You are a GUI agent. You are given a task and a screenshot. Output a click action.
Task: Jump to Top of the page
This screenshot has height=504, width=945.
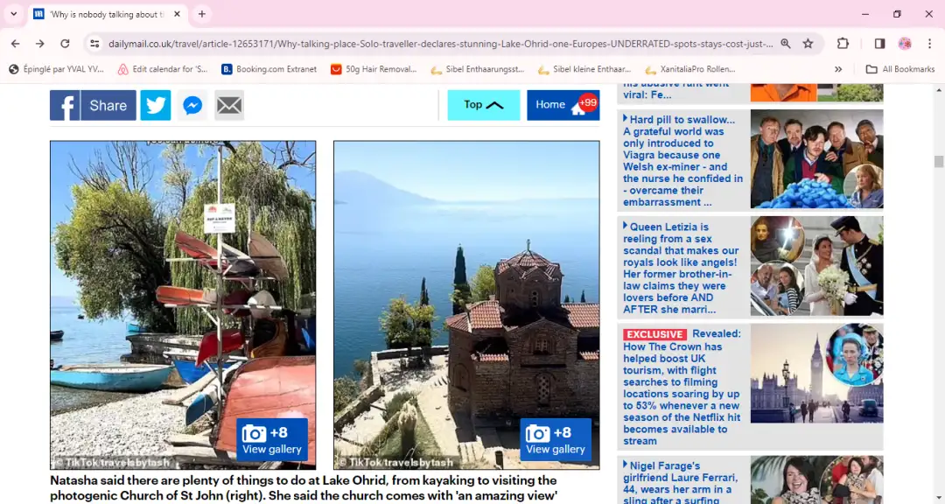click(483, 105)
